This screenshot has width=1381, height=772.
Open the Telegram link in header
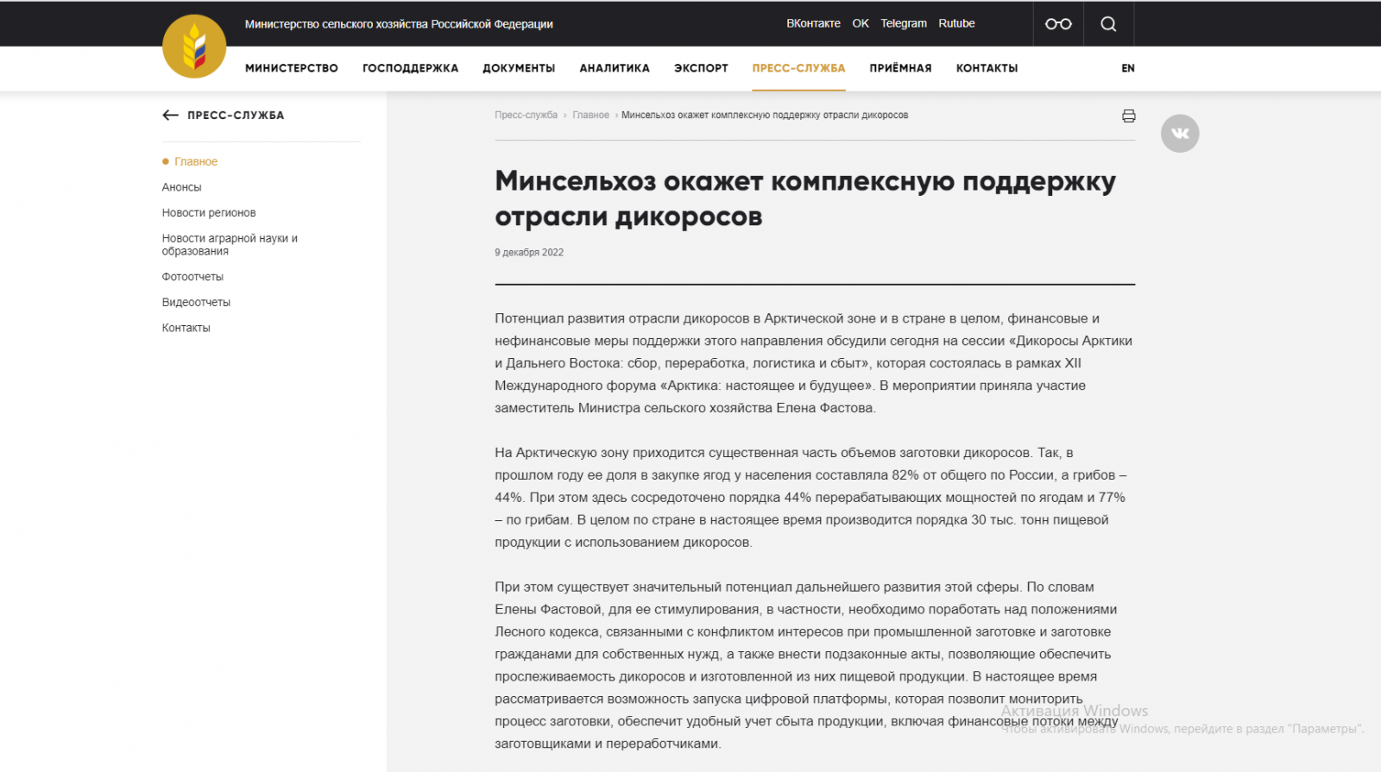(x=904, y=23)
